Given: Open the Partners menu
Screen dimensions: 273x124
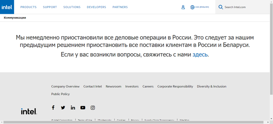Looking at the screenshot, I should tap(120, 7).
